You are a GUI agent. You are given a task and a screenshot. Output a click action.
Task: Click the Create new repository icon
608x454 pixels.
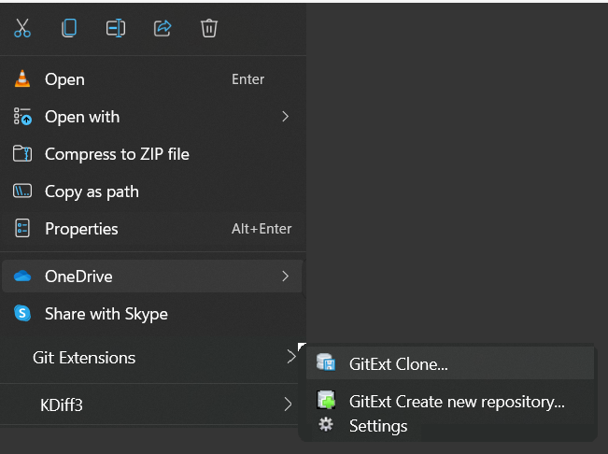(326, 401)
